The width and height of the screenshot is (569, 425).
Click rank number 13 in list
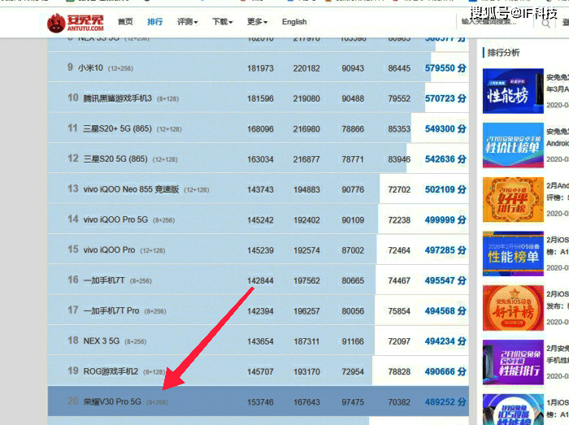tap(73, 189)
